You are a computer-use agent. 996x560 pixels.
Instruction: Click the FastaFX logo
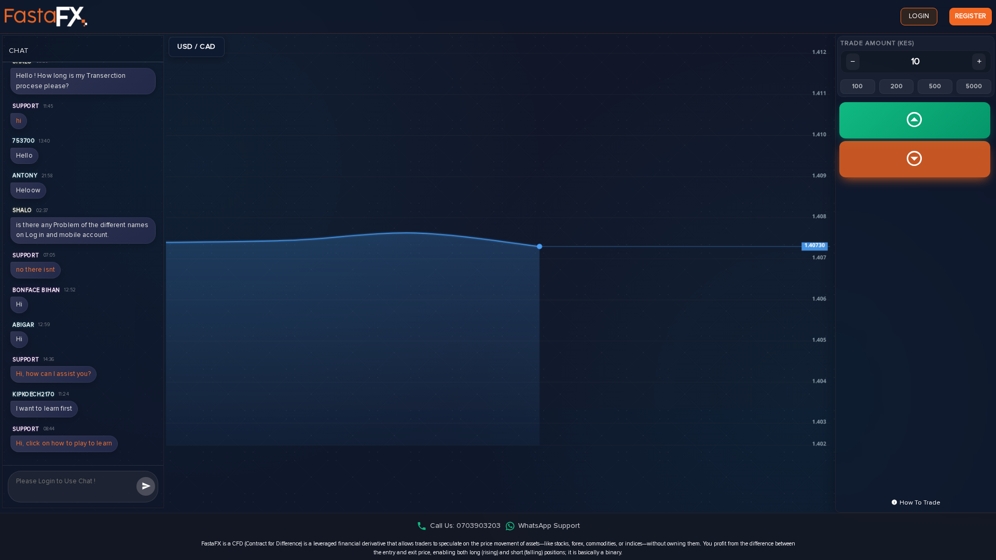(46, 17)
